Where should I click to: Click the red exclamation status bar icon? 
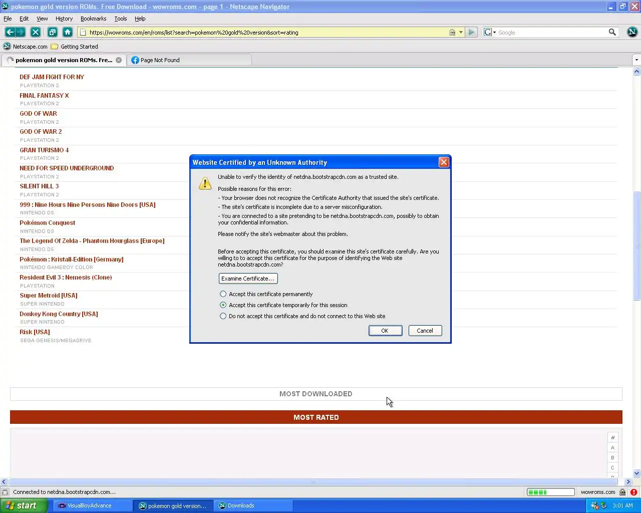point(633,492)
